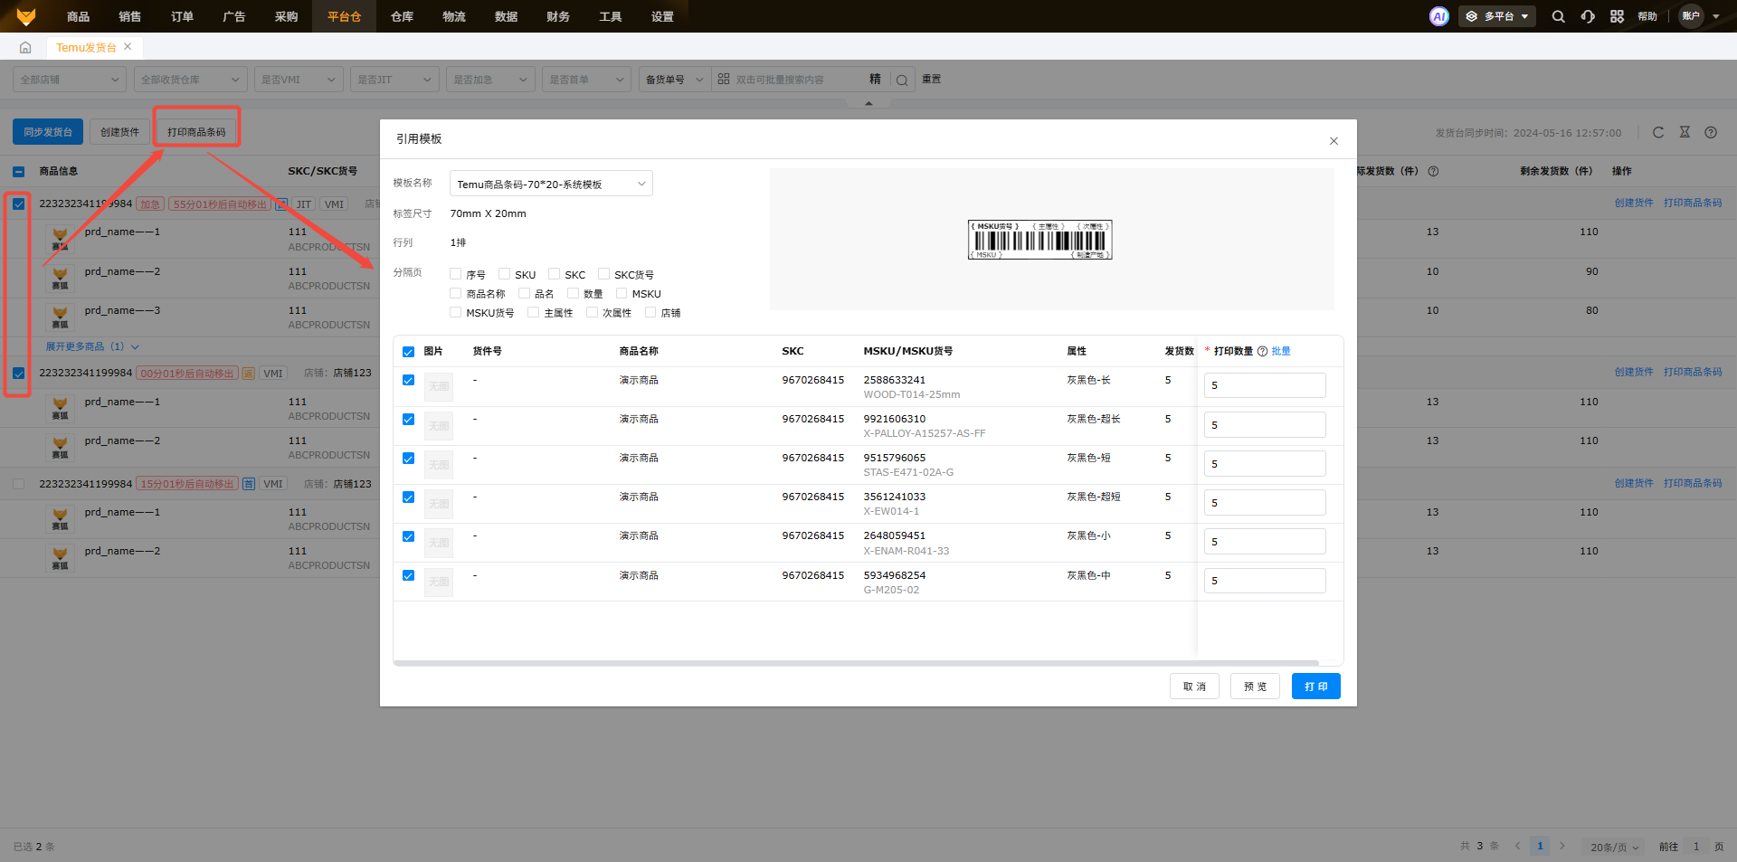Go to the previous page arrow in pagination
The height and width of the screenshot is (862, 1737).
click(1517, 847)
